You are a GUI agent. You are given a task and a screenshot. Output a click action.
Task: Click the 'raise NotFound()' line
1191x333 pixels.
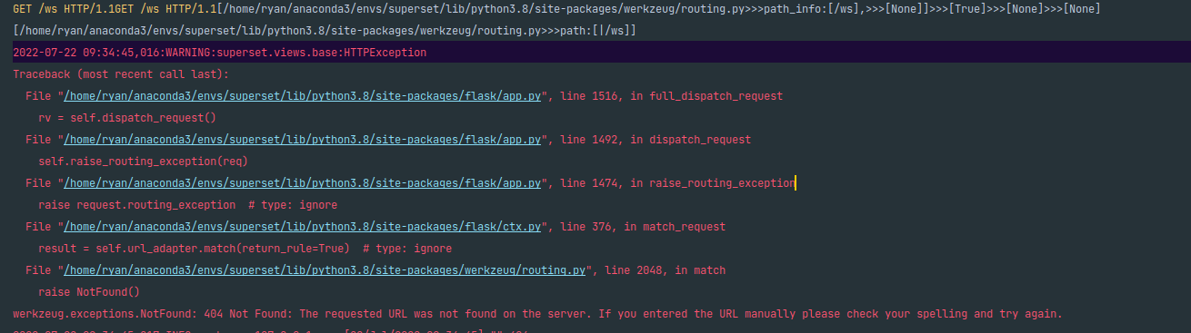click(x=89, y=291)
